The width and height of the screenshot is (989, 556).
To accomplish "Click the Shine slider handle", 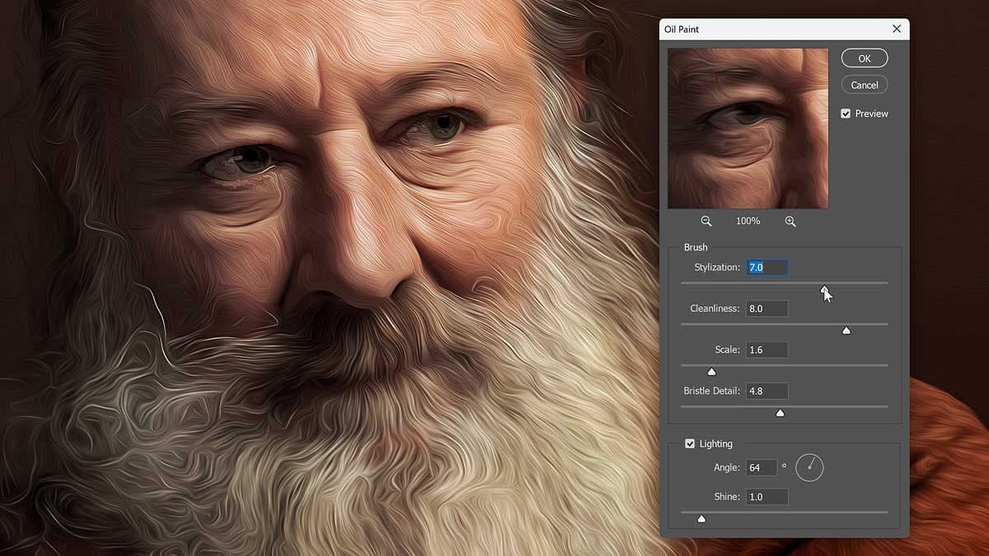I will click(701, 518).
